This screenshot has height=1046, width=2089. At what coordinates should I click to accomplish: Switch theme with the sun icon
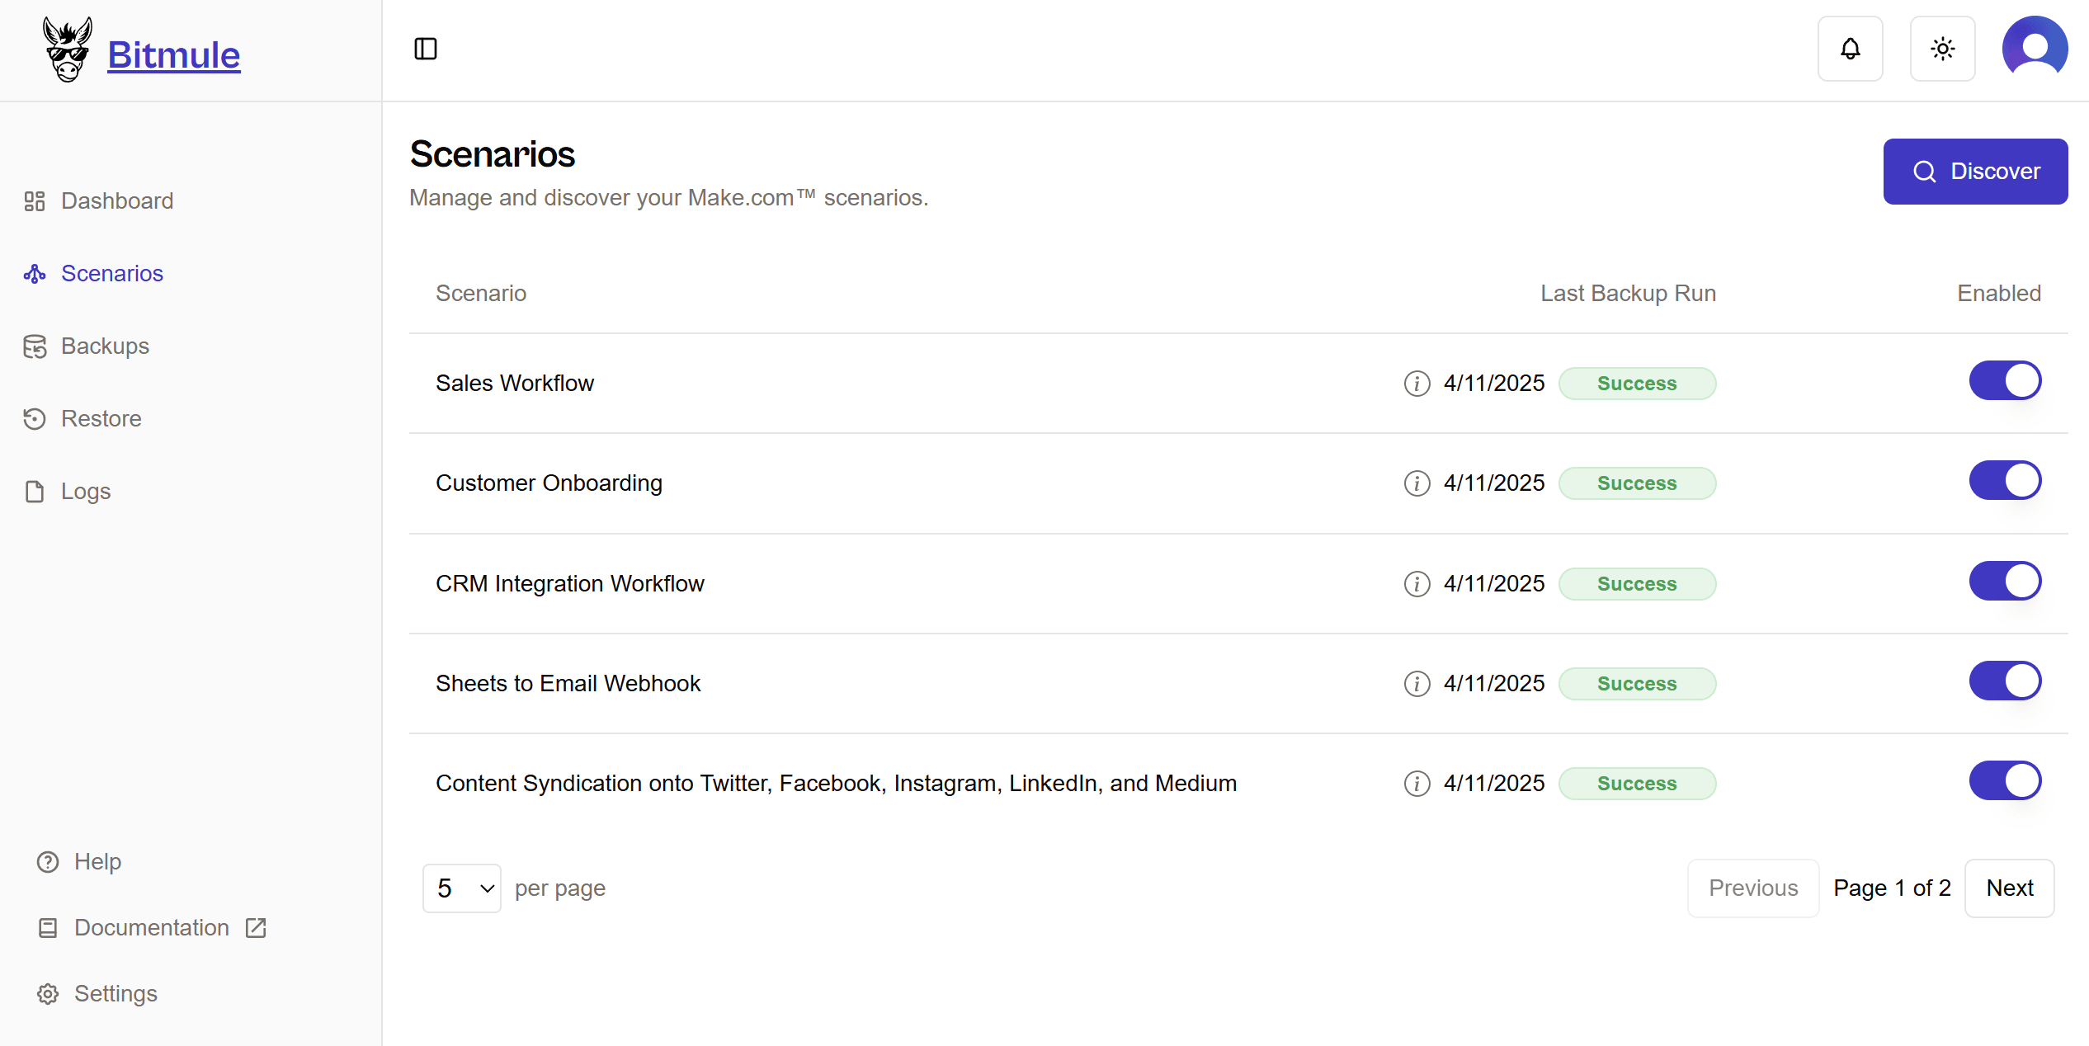point(1943,49)
